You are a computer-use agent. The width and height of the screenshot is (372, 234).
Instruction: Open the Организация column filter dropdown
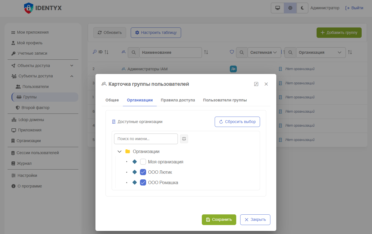320,52
